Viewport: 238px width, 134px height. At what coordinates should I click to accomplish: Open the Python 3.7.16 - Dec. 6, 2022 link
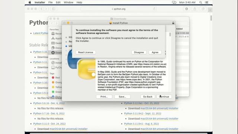click(49, 114)
